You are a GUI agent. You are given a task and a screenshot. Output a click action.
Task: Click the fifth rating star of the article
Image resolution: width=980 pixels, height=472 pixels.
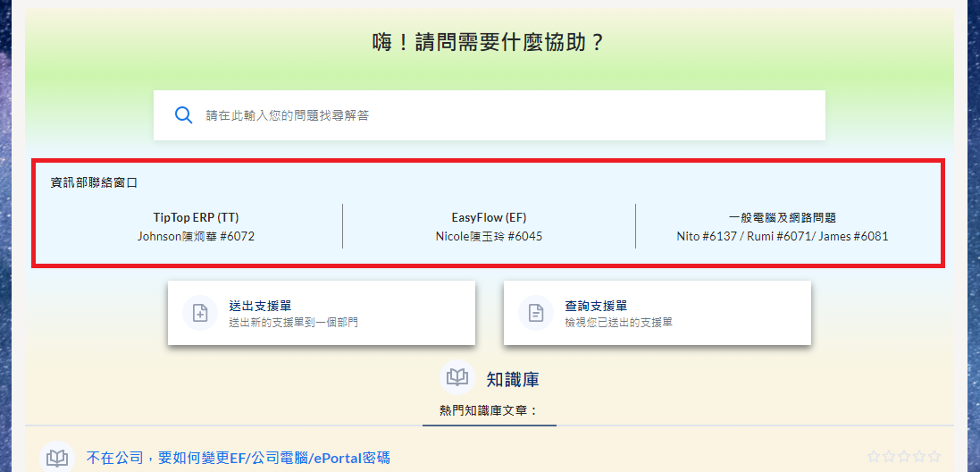934,457
